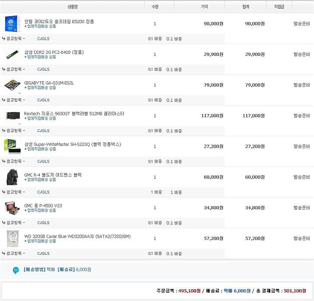Screen dimensions: 314x301
Task: Open the Rextech 9600GT graphics card thumbnail
Action: pyautogui.click(x=13, y=116)
